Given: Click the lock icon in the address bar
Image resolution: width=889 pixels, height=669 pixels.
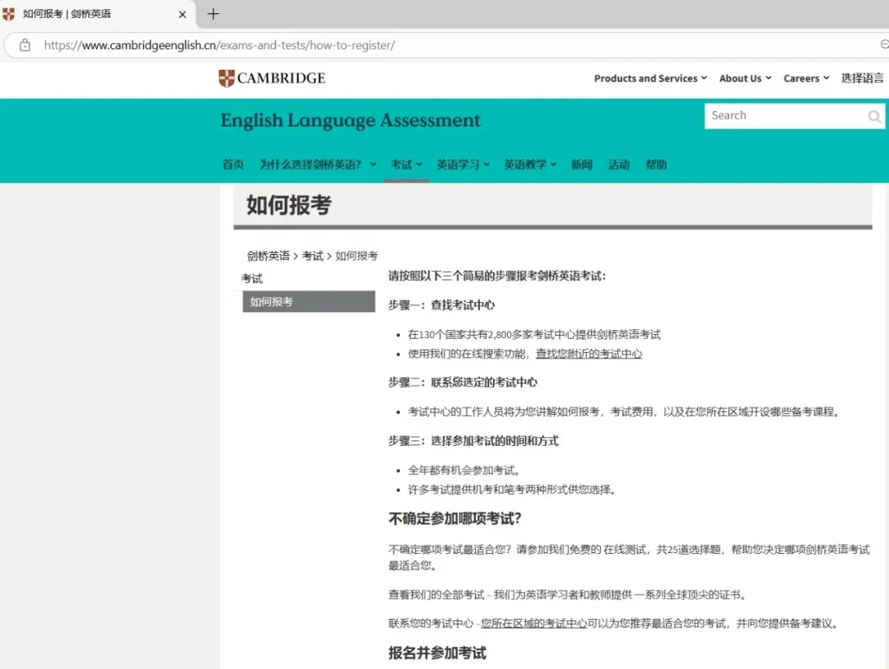Looking at the screenshot, I should click(25, 44).
